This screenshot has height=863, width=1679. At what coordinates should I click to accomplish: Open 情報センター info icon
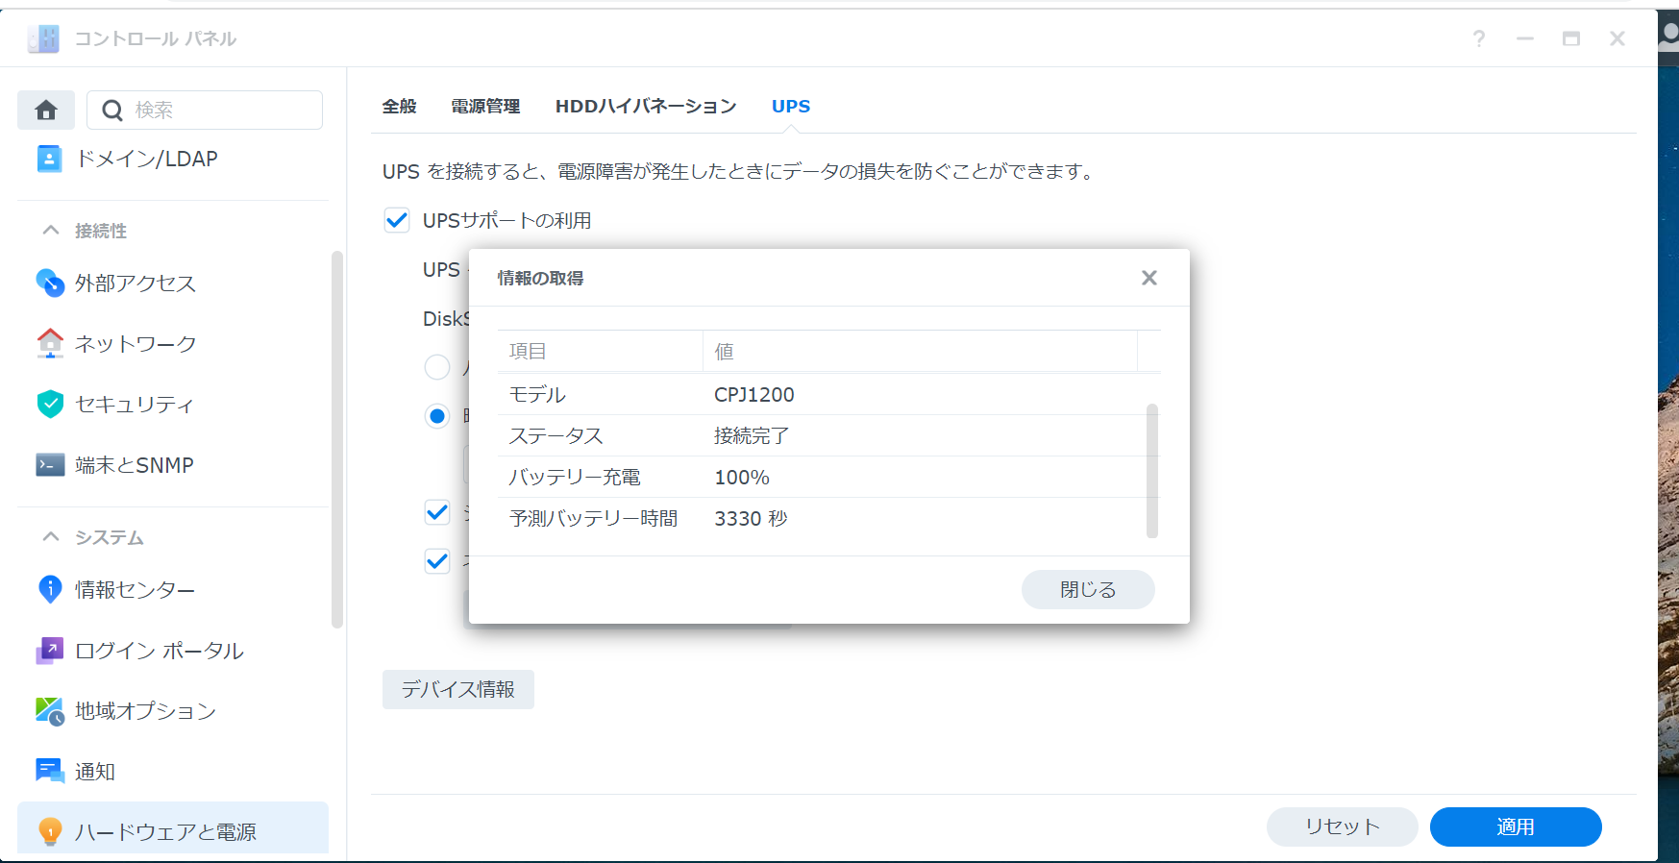pyautogui.click(x=50, y=589)
